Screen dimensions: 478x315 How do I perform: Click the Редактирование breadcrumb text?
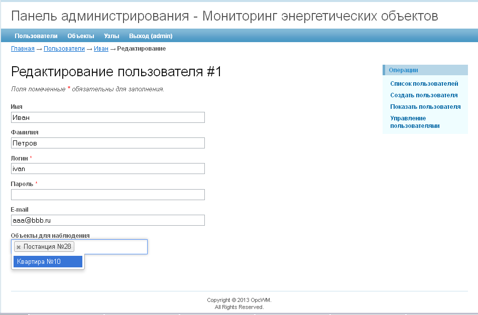tap(142, 49)
